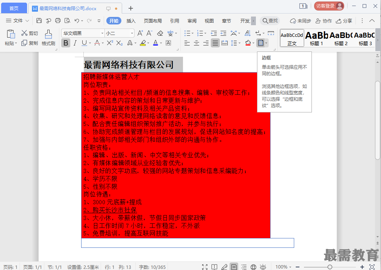
Task: Click the Undo arrow icon
Action: [x=77, y=21]
